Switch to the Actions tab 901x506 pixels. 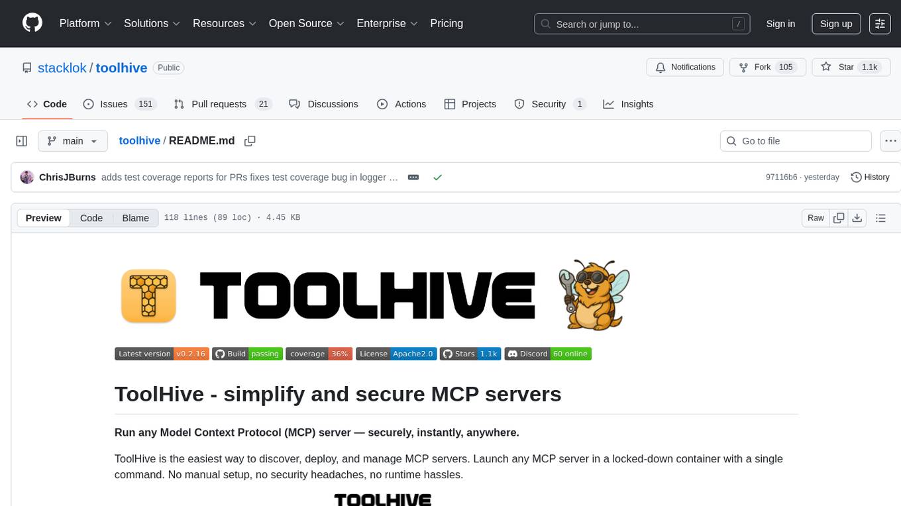[401, 104]
